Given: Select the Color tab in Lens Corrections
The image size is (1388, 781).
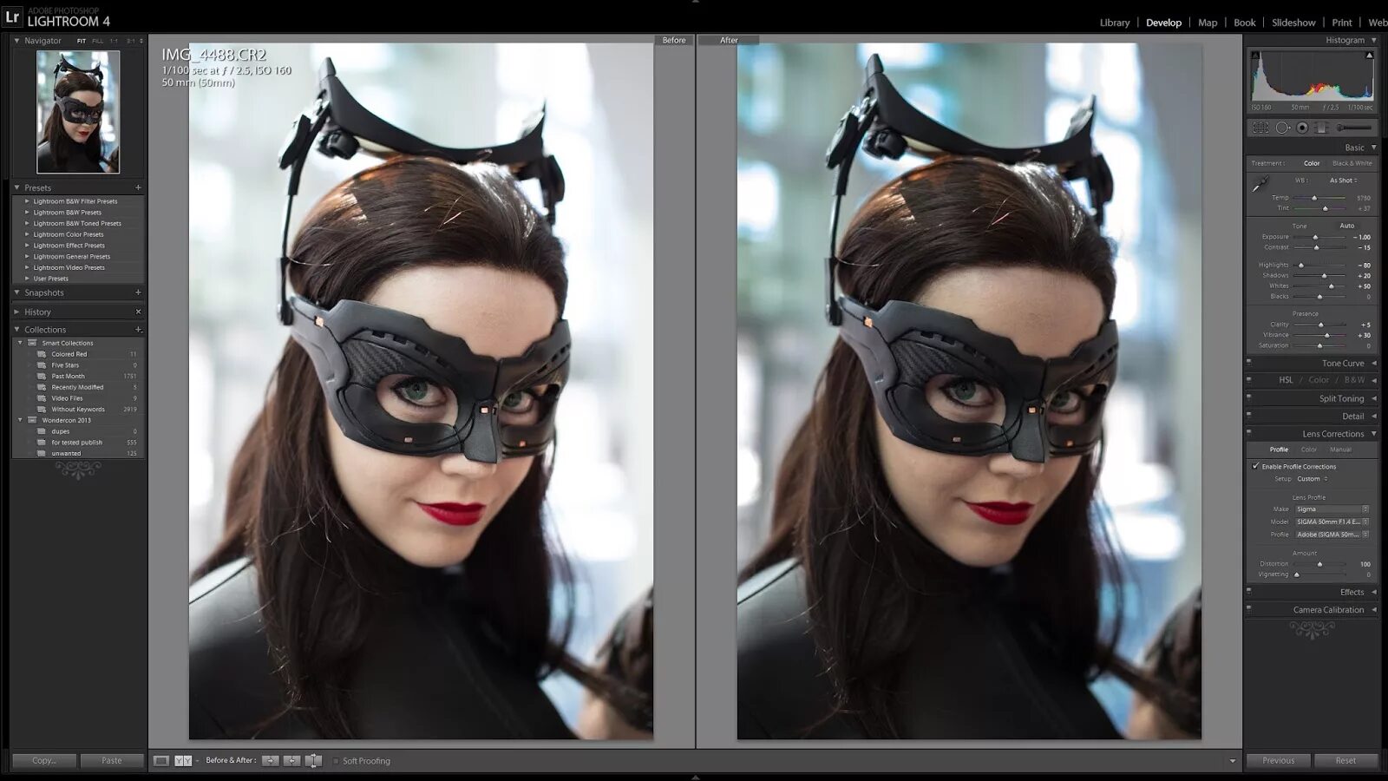Looking at the screenshot, I should (1308, 450).
